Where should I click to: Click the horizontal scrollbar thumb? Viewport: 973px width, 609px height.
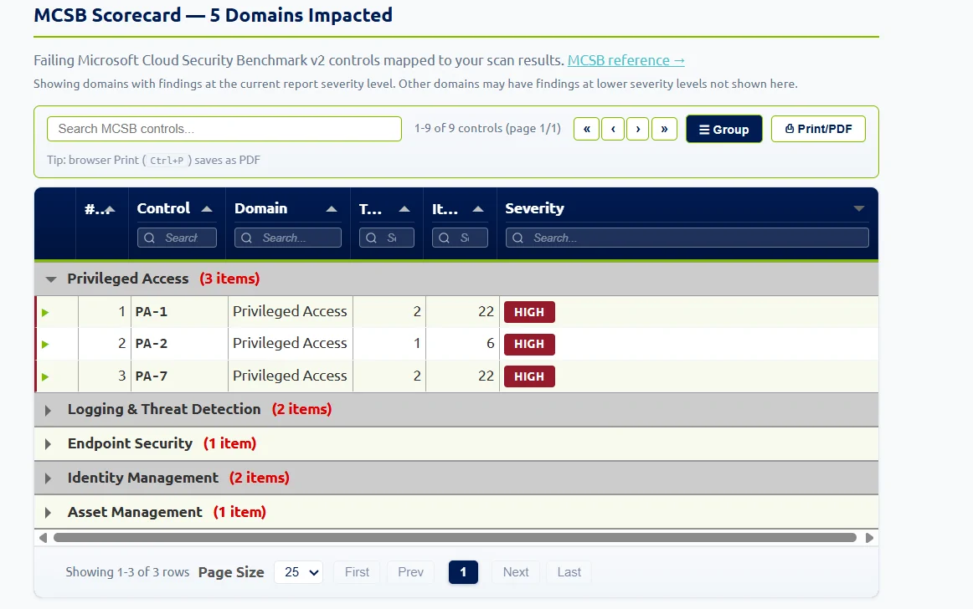(x=455, y=538)
